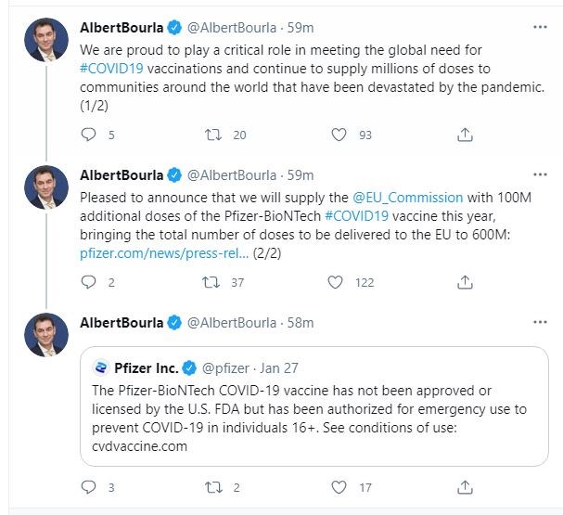This screenshot has height=515, width=563.
Task: Like the tweet with 122 likes
Action: click(x=339, y=282)
